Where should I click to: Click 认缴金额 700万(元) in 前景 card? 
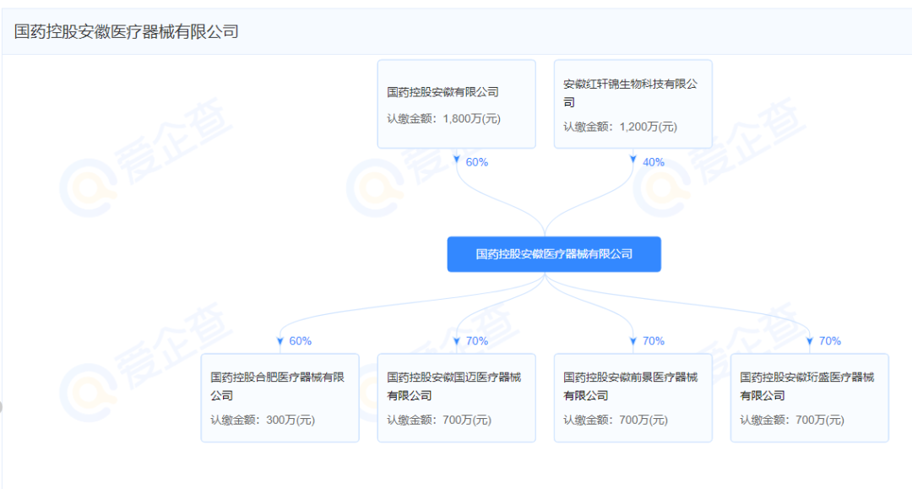pos(616,420)
